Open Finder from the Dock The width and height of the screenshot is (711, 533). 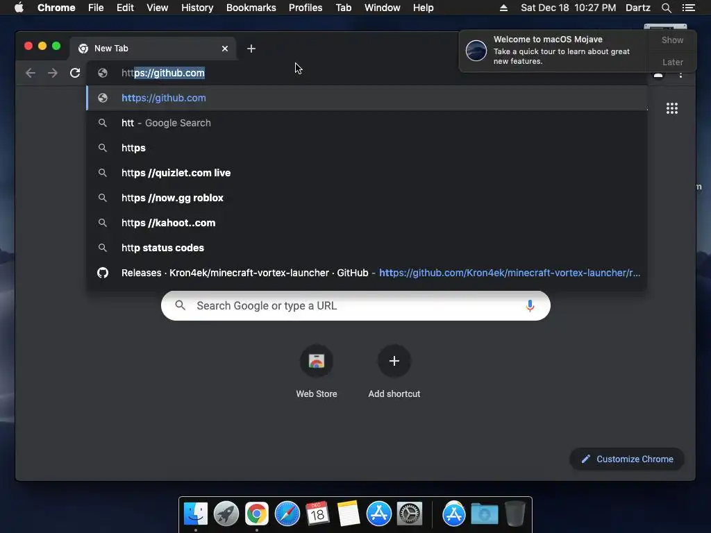pos(196,514)
